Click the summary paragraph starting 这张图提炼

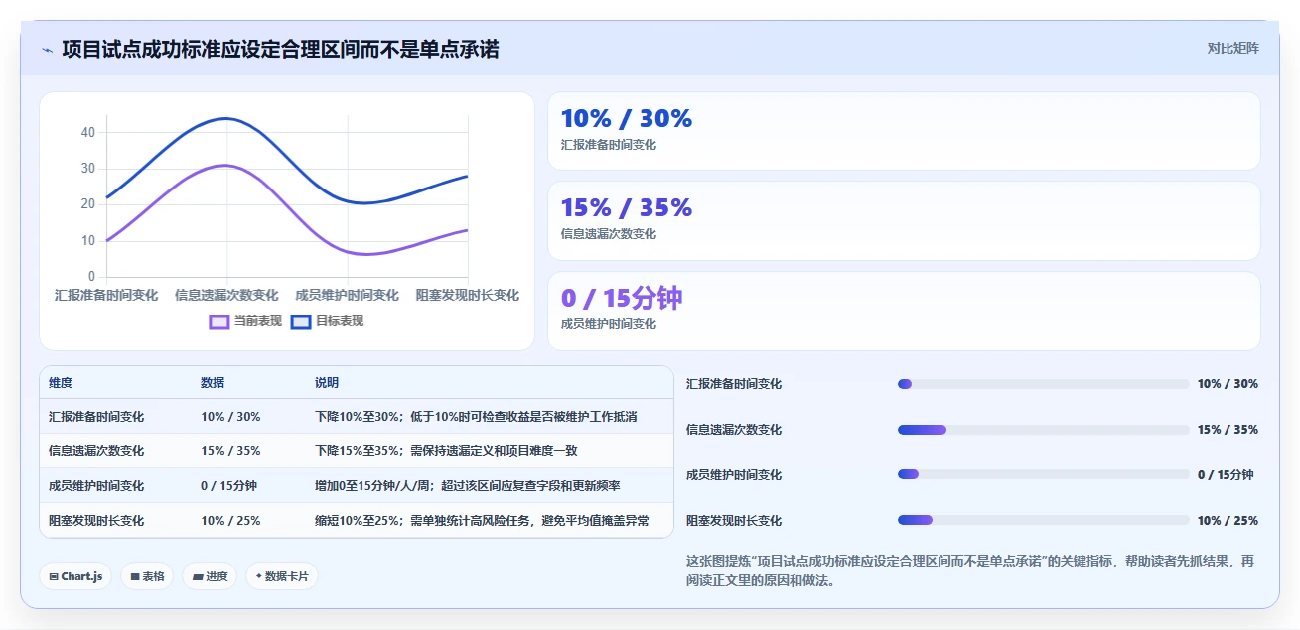point(970,570)
